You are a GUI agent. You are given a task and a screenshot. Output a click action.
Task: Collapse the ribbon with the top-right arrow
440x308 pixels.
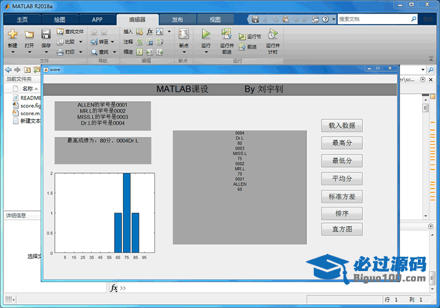click(431, 59)
